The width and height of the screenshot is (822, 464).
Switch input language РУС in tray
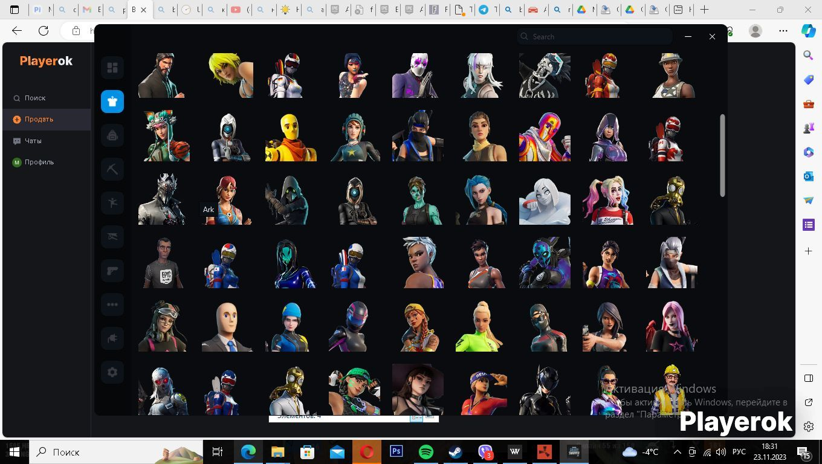point(739,452)
